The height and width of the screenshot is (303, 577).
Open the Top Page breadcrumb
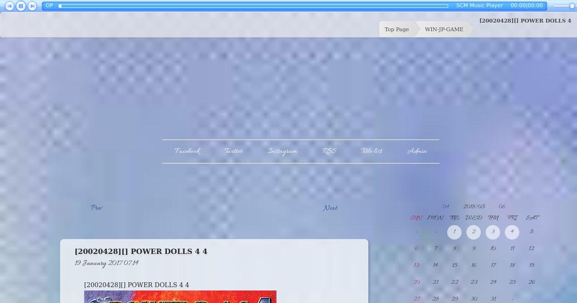pos(397,29)
